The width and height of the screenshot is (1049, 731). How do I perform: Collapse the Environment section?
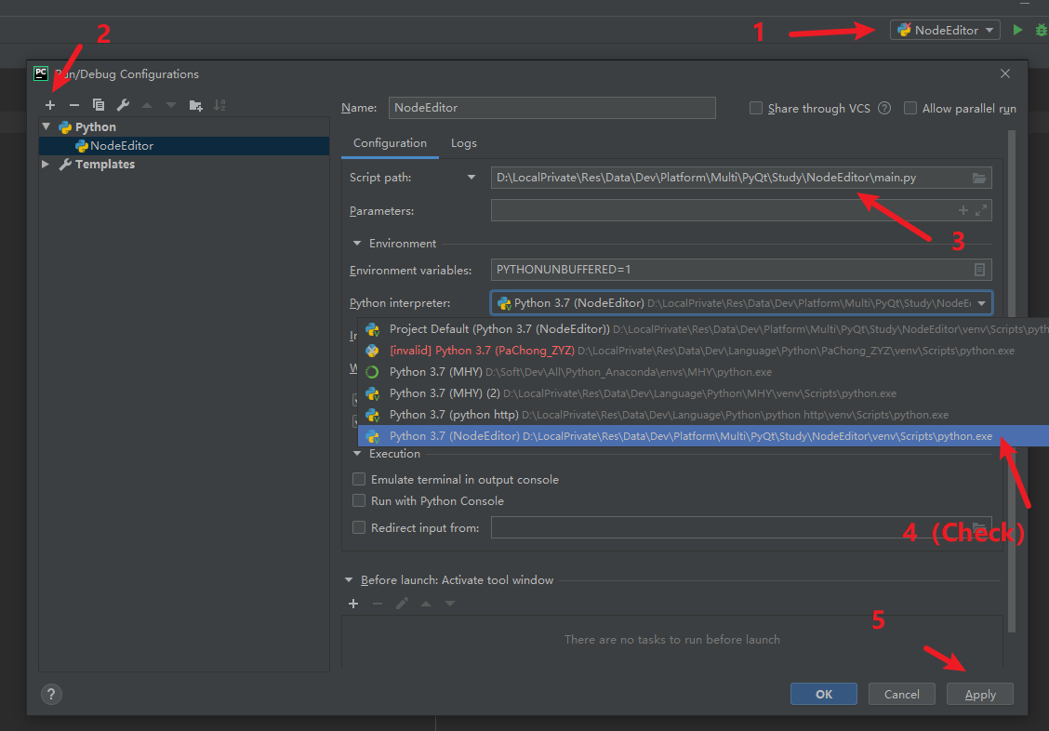[358, 244]
